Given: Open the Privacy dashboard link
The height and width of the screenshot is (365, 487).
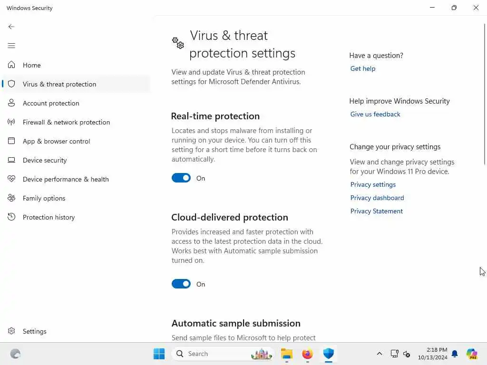Looking at the screenshot, I should pos(377,198).
